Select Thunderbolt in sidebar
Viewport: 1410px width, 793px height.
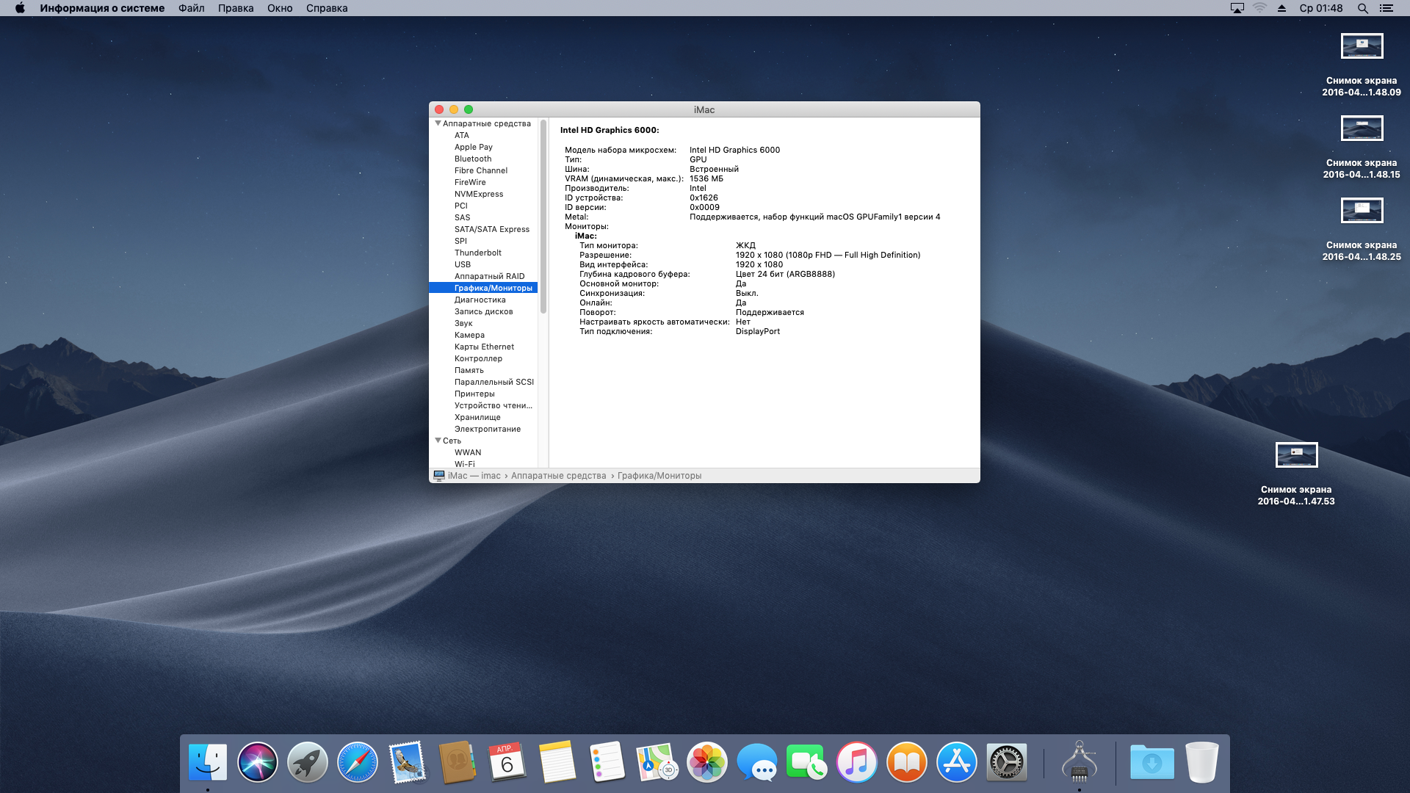483,253
